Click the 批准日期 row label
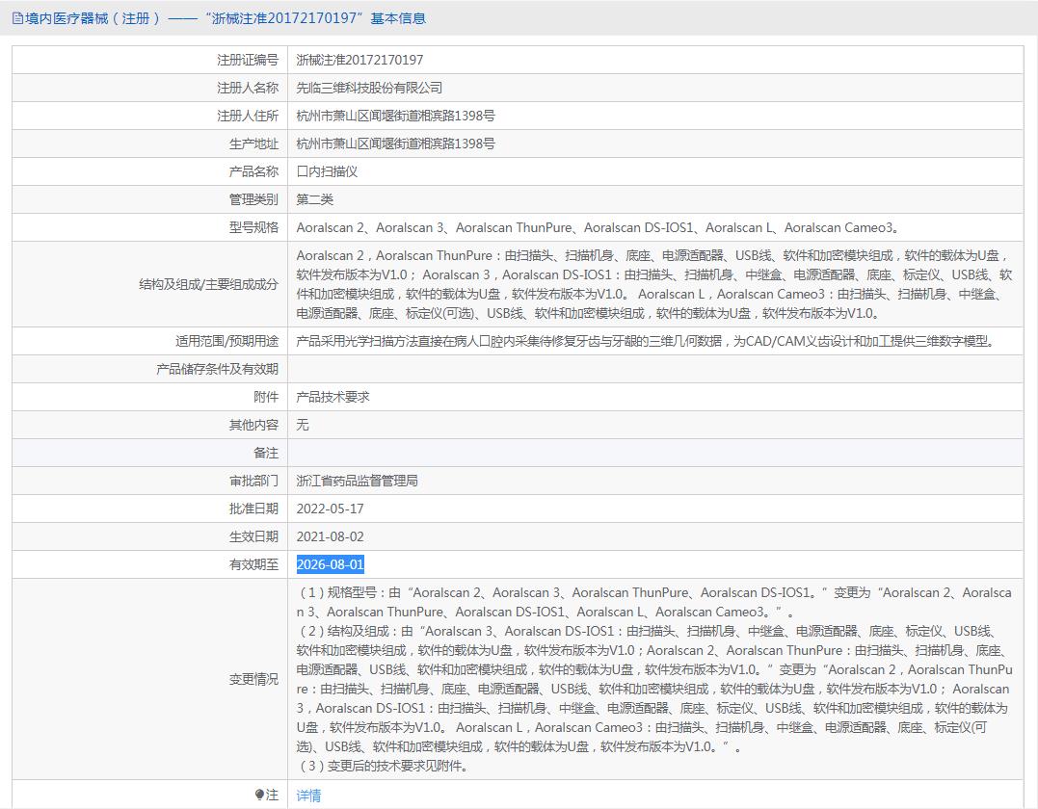This screenshot has width=1038, height=809. [253, 509]
